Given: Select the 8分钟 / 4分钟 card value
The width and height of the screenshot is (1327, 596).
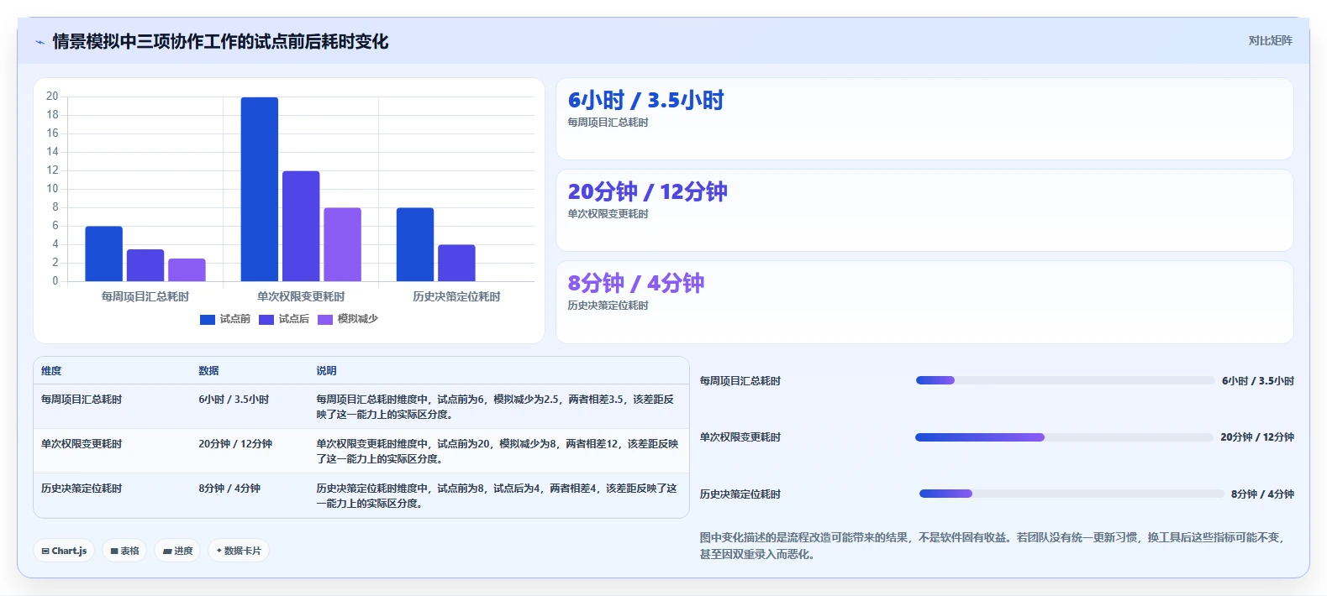Looking at the screenshot, I should (636, 284).
